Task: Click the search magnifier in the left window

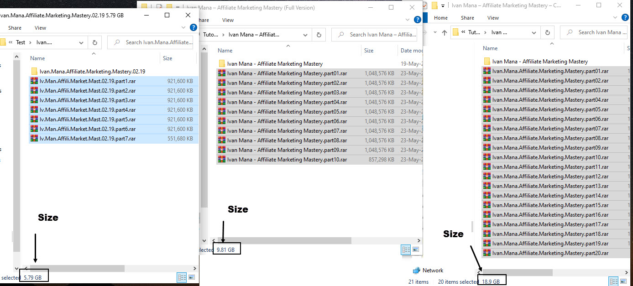Action: click(117, 42)
